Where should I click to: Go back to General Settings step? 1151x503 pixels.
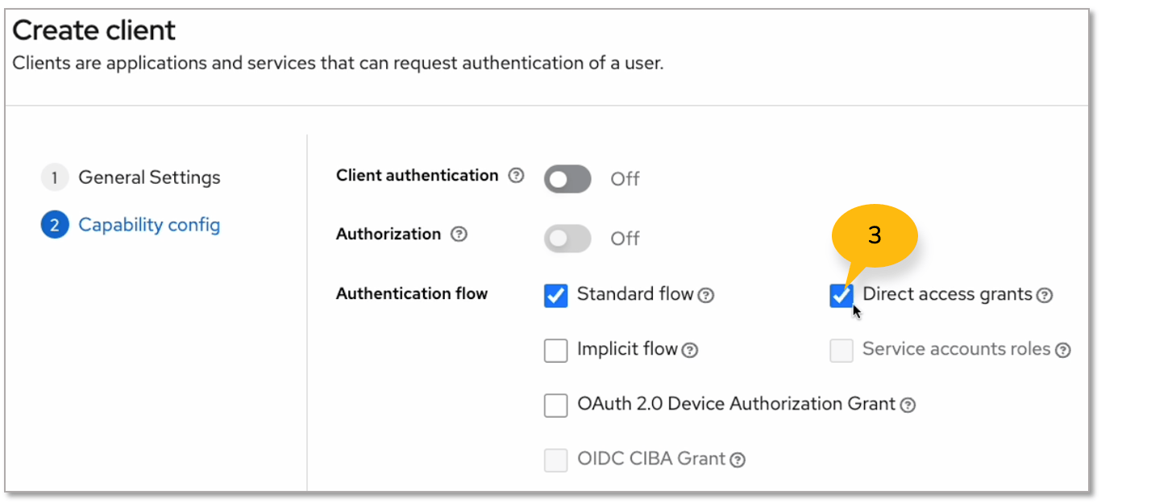coord(149,177)
